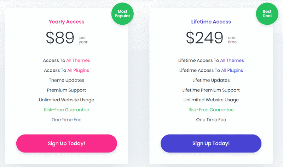Select the Yearly Access plan heading
The height and width of the screenshot is (167, 283).
pyautogui.click(x=67, y=22)
